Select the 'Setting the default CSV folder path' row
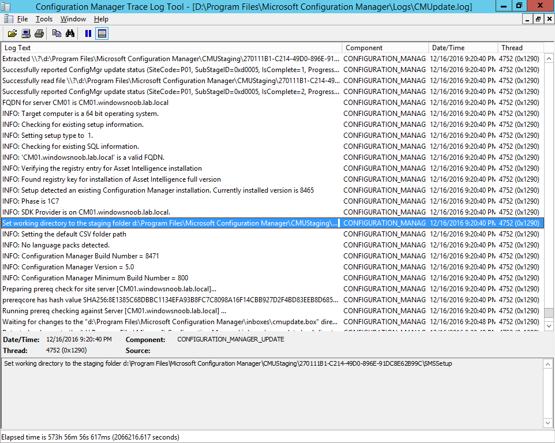 tap(272, 234)
